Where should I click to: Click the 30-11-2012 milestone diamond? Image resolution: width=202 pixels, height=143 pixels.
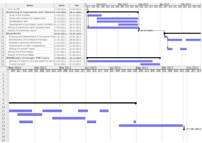pyautogui.click(x=139, y=30)
